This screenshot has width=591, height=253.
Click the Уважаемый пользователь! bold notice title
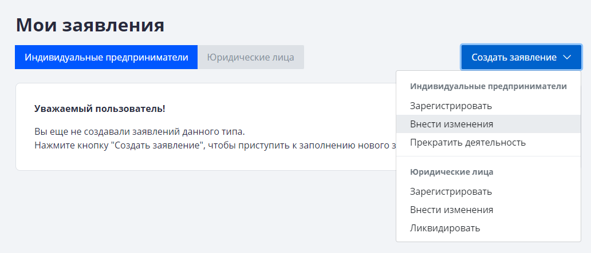pyautogui.click(x=100, y=109)
